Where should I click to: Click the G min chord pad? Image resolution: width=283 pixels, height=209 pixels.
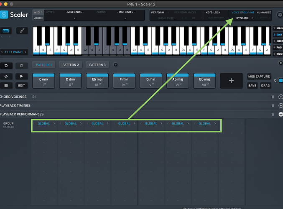(151, 81)
